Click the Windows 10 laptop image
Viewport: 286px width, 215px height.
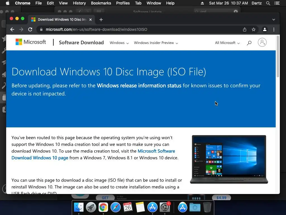229,159
